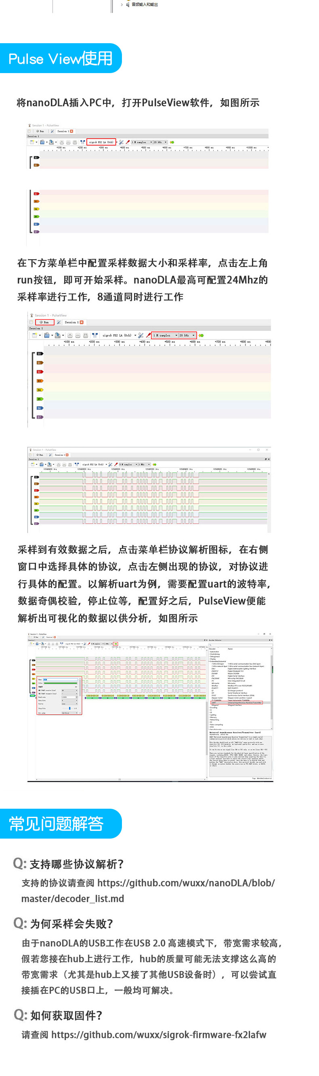Viewport: 319px width, 1076px height.
Task: Click the Pulse View使用 section heading
Action: coord(61,59)
